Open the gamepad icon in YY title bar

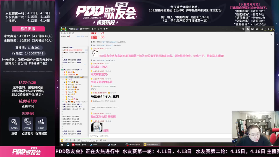click(x=257, y=29)
